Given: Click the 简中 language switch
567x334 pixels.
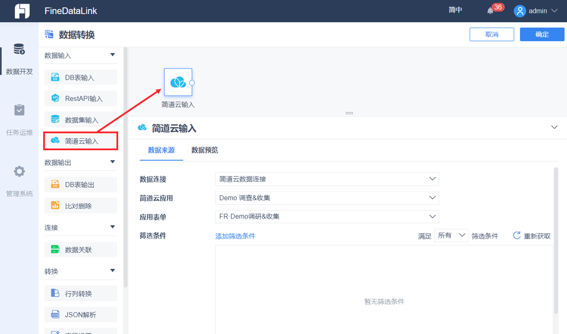Looking at the screenshot, I should tap(455, 10).
